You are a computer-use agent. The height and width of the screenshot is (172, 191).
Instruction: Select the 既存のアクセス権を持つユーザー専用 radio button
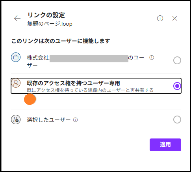[x=177, y=86]
